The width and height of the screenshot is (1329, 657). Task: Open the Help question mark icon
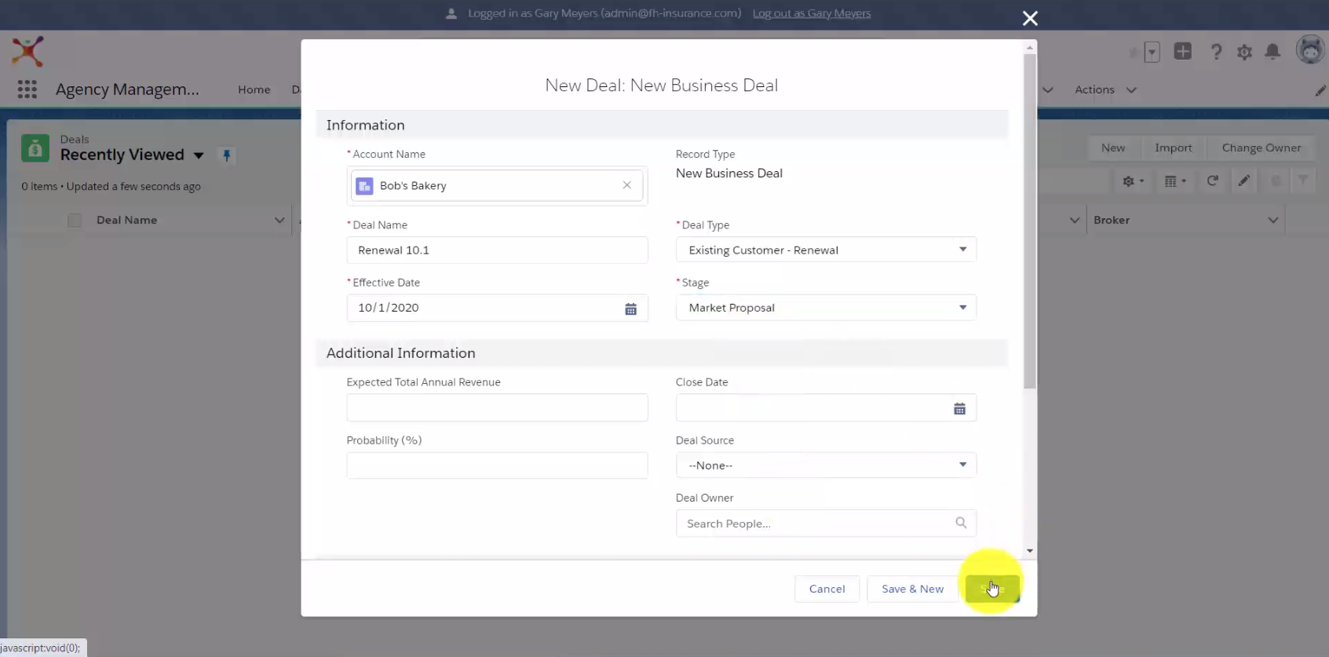tap(1216, 52)
